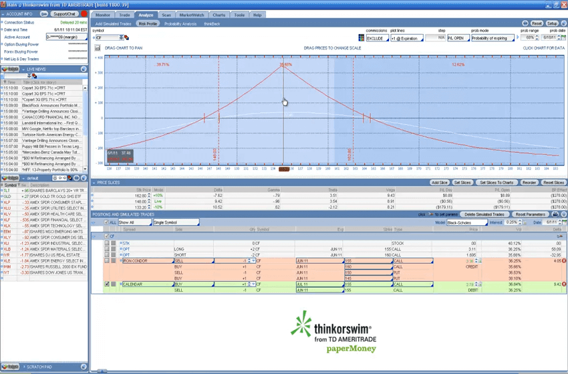
Task: Click the Add Slice button
Action: 440,182
